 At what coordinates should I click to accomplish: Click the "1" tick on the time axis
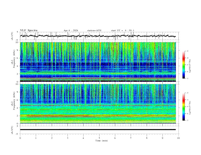[36, 138]
